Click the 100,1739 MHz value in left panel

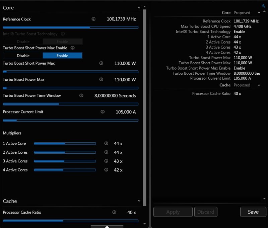[x=121, y=19]
